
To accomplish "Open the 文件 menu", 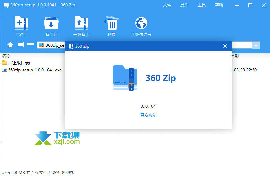I will [x=167, y=5].
